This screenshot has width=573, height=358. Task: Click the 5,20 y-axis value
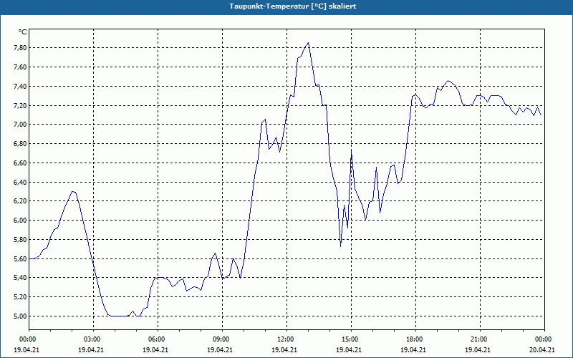point(20,297)
